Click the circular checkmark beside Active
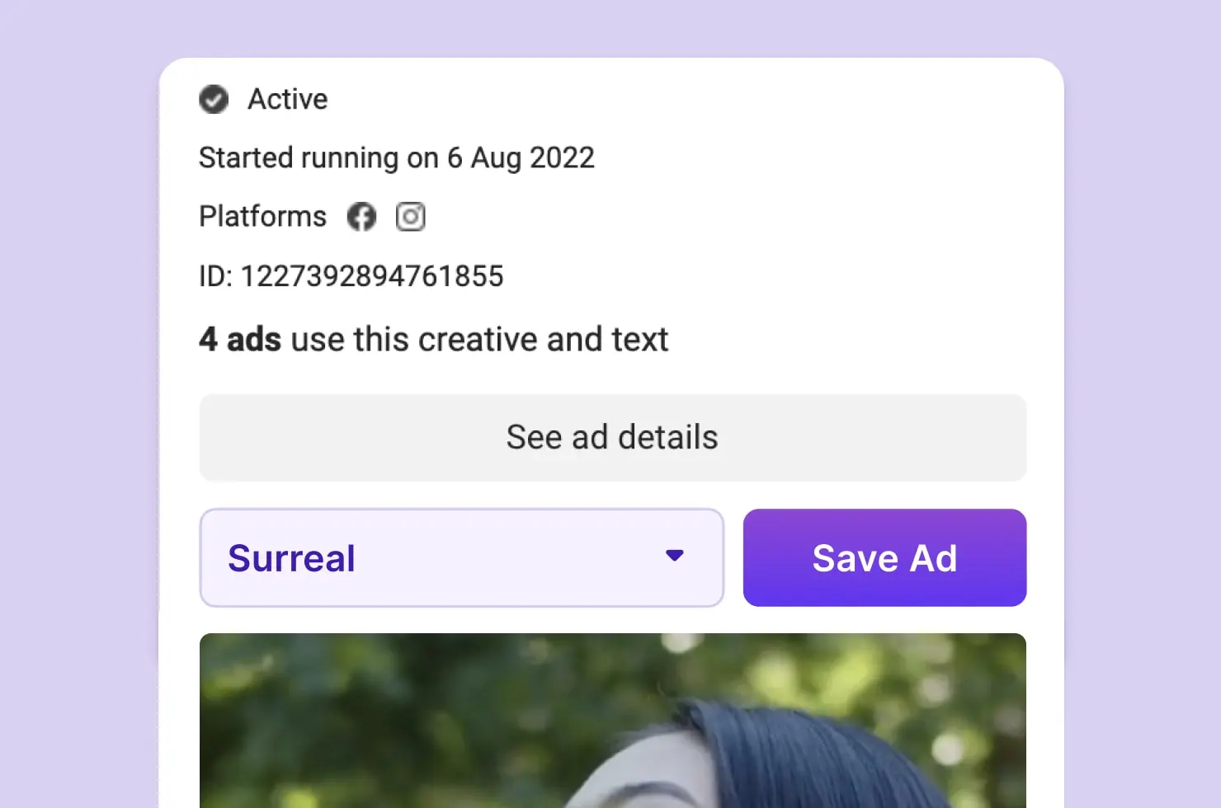 (214, 99)
